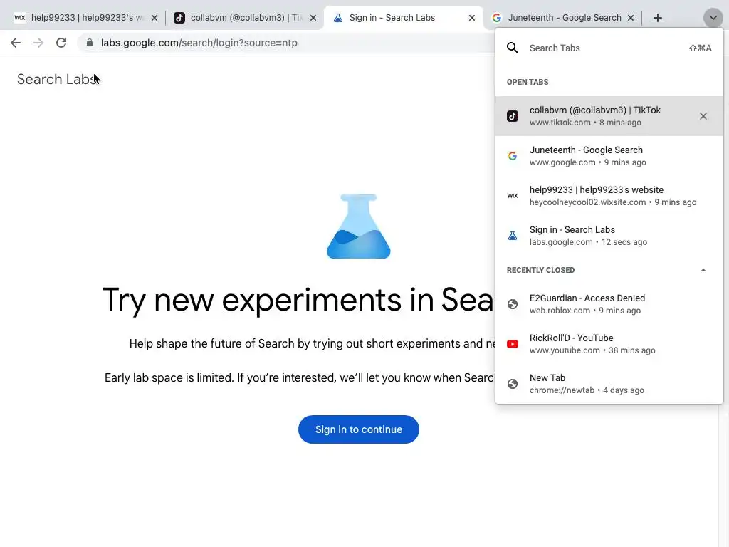Click the TikTok favicon on the second tab
729x547 pixels.
click(x=179, y=18)
